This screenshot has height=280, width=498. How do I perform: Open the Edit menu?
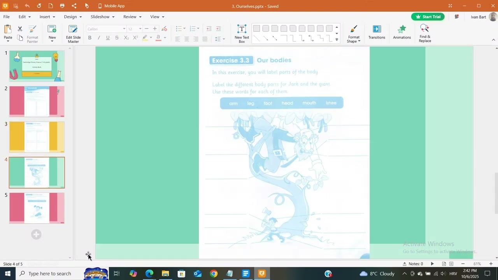[x=26, y=17]
